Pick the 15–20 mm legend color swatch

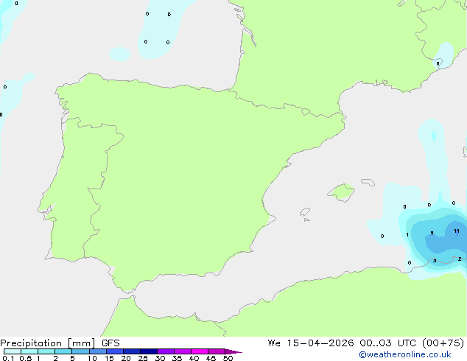pos(115,351)
